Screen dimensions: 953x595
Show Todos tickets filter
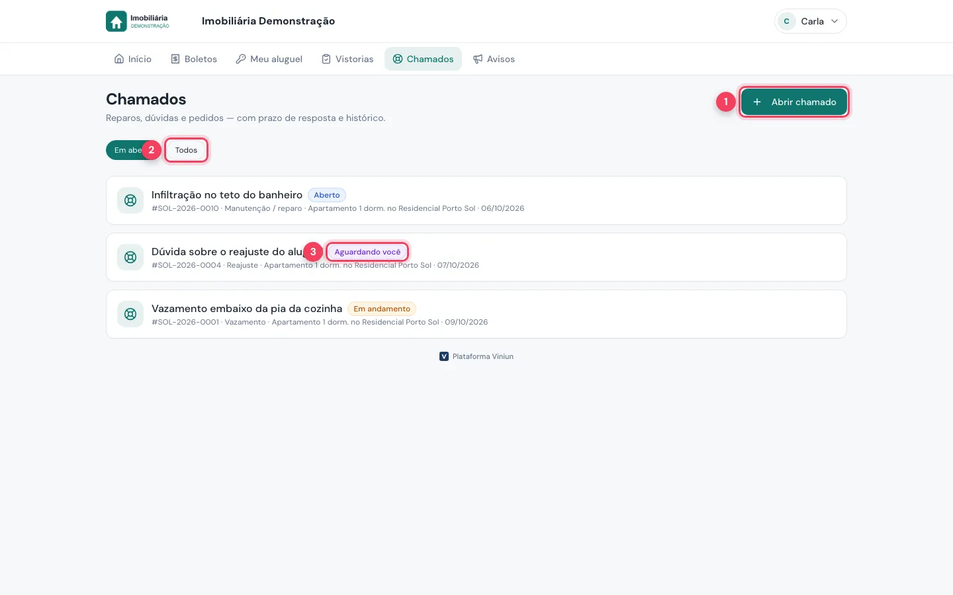[x=186, y=150]
